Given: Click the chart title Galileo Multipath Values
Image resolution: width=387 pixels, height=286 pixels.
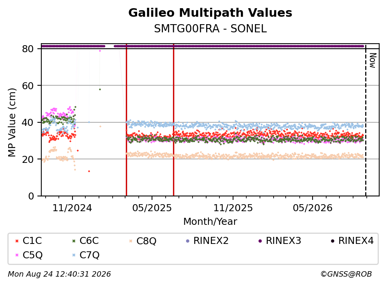Looking at the screenshot, I should coord(210,13).
